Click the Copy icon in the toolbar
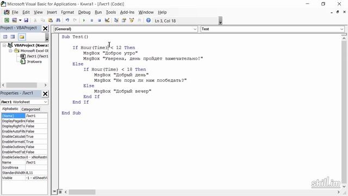 point(42,21)
